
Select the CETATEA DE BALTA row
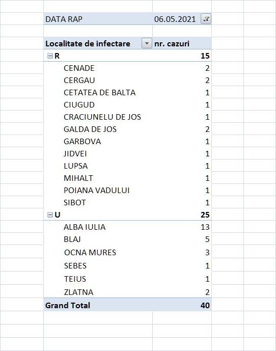tap(127, 92)
